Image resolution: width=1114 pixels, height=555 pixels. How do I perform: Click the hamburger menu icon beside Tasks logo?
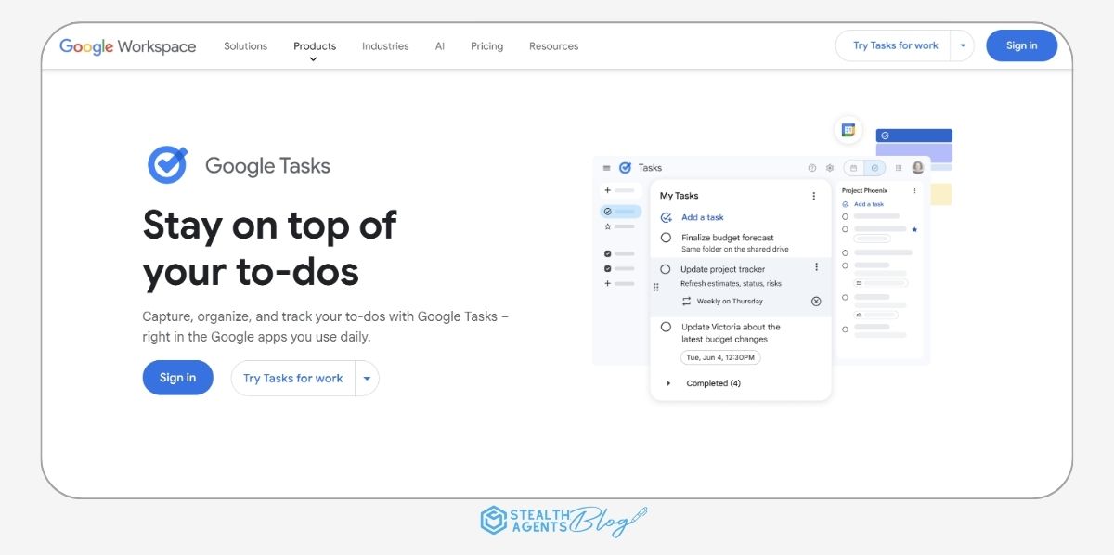605,168
